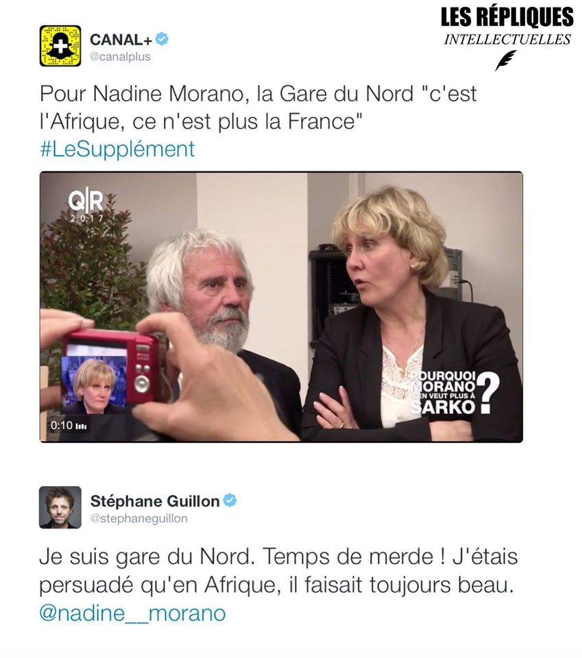Click the feather quill logo icon
The image size is (582, 658).
(506, 61)
